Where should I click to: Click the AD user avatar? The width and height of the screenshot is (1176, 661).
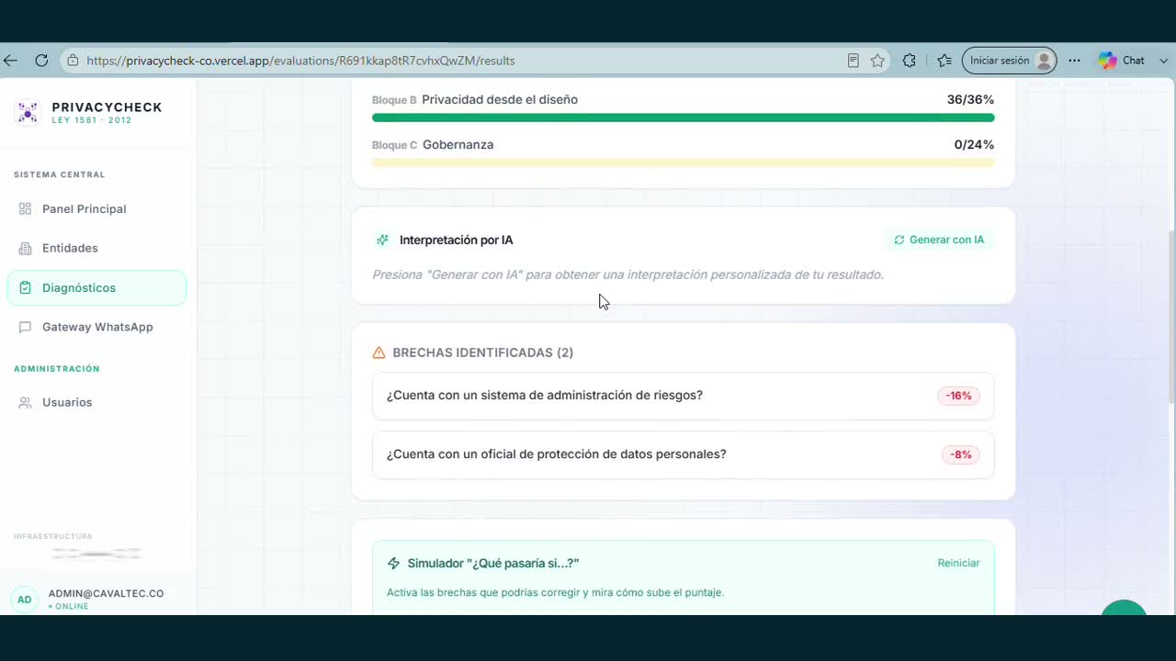coord(25,599)
